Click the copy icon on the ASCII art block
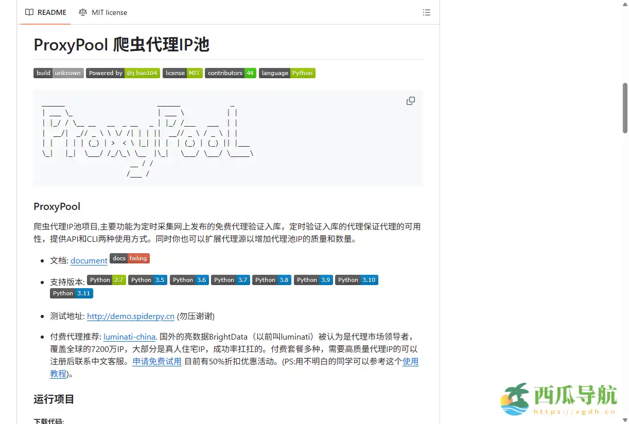The height and width of the screenshot is (424, 629). point(410,101)
